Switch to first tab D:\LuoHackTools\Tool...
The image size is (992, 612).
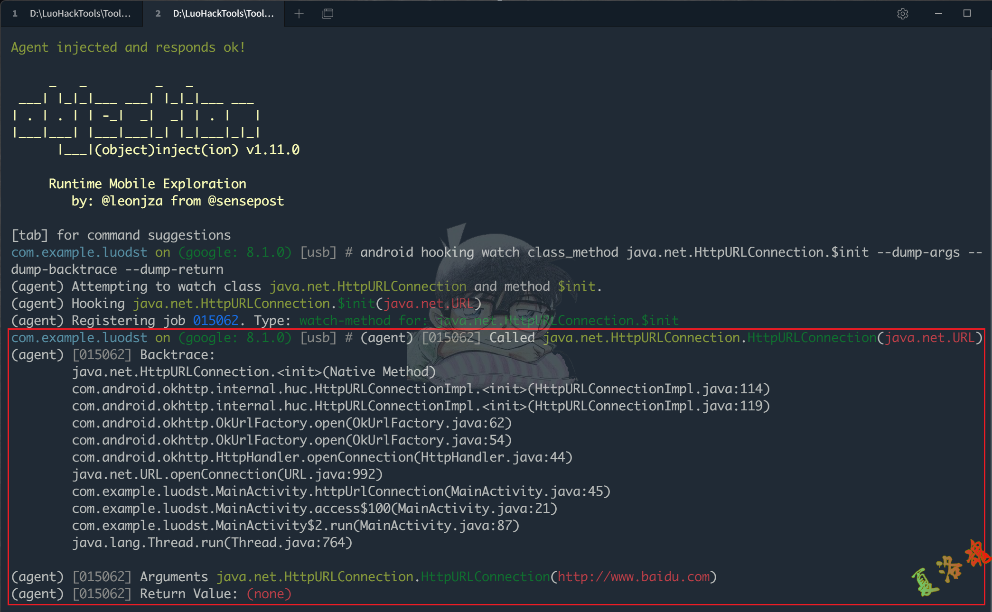pos(71,14)
